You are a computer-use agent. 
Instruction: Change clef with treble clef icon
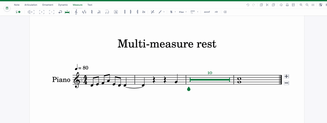(76, 12)
